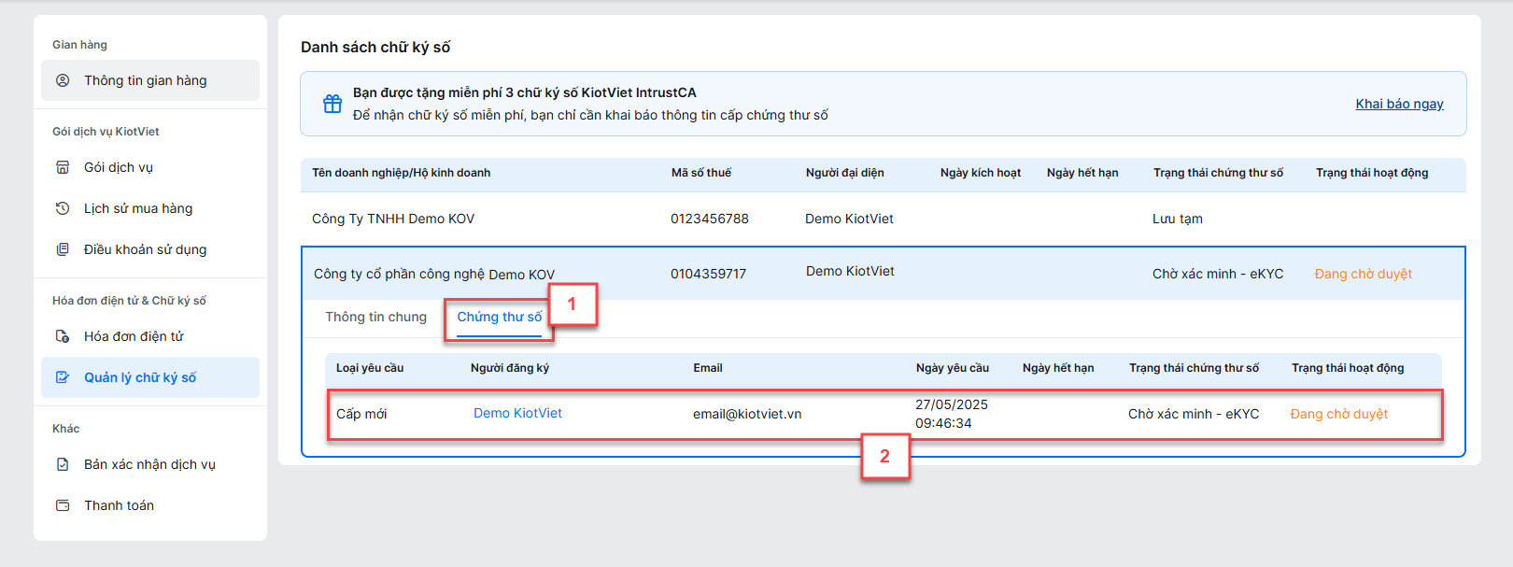Image resolution: width=1513 pixels, height=567 pixels.
Task: Click Đang chờ duyệt in certificate row
Action: point(1339,414)
